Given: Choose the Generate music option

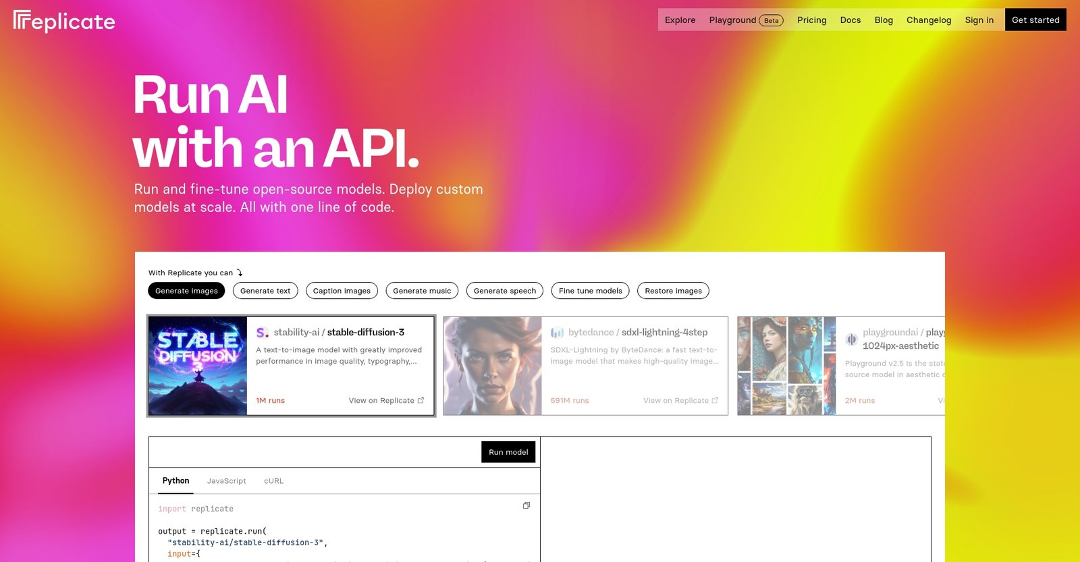Looking at the screenshot, I should (422, 291).
